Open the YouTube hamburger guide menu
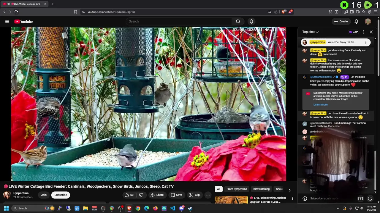The height and width of the screenshot is (213, 380). tap(7, 22)
